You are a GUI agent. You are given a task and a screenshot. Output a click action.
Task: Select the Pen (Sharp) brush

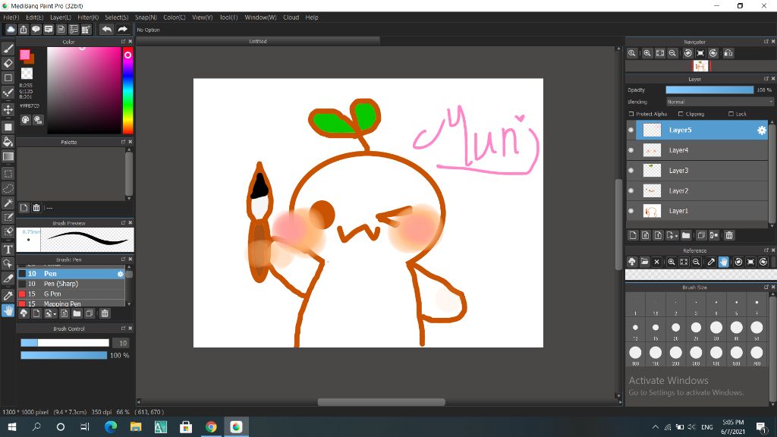pos(71,284)
